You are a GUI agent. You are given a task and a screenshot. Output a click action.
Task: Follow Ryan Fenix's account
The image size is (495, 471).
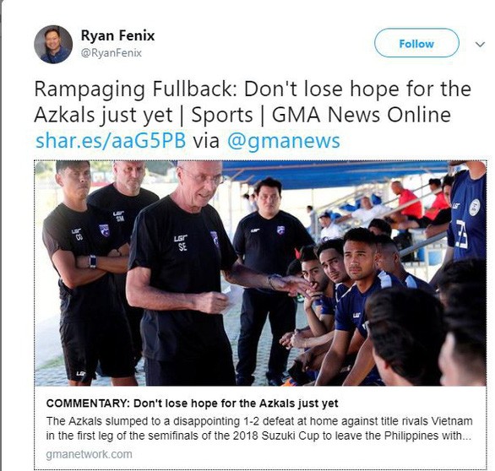416,43
